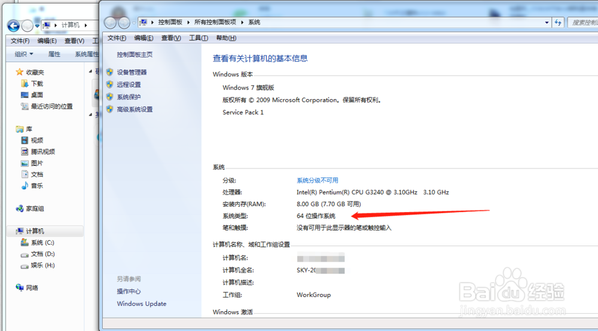The height and width of the screenshot is (331, 598).
Task: Click the 音乐 music note icon
Action: pos(25,185)
